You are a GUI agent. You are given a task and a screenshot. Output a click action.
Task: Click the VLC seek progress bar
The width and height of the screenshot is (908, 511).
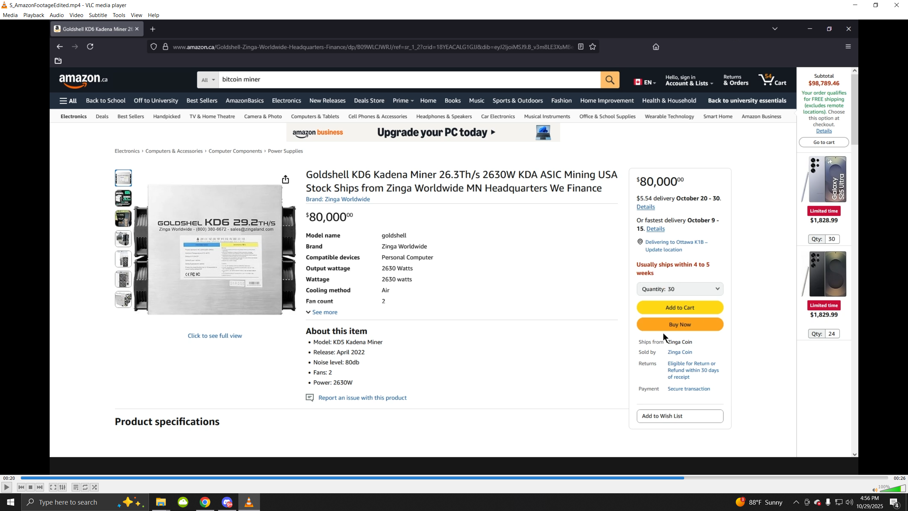pos(454,478)
